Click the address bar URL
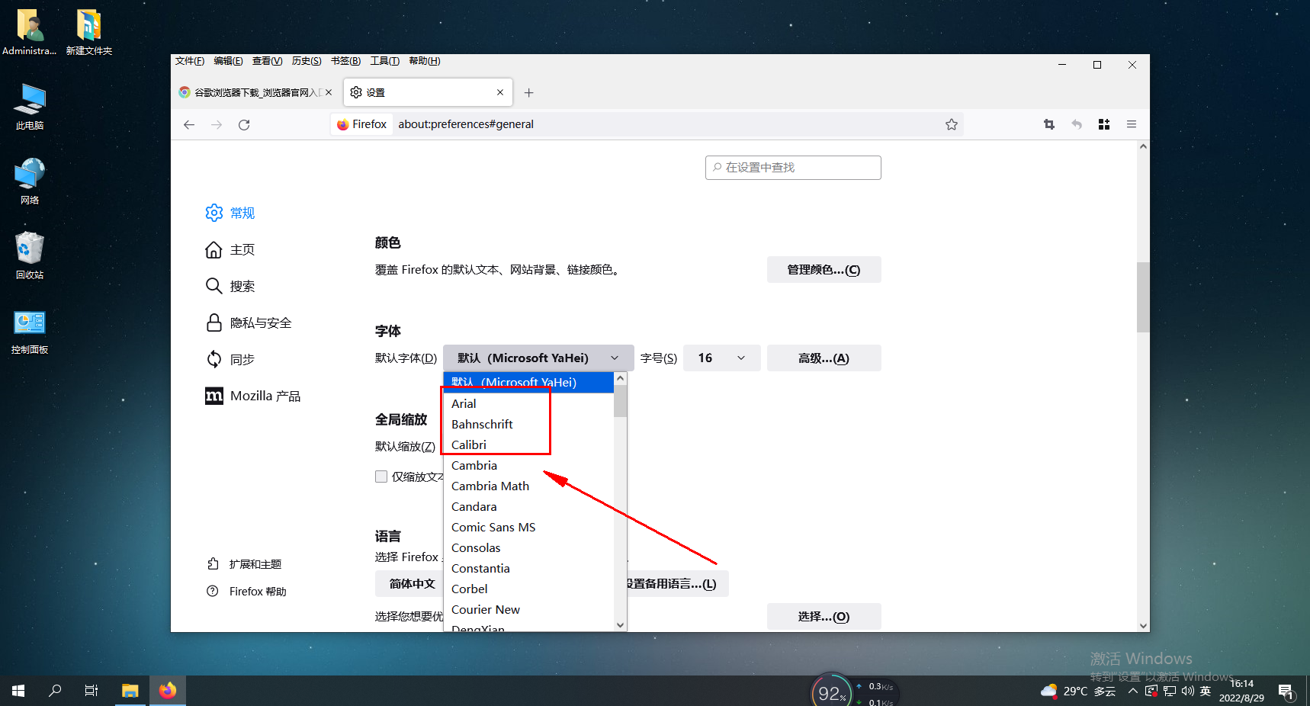 tap(466, 124)
